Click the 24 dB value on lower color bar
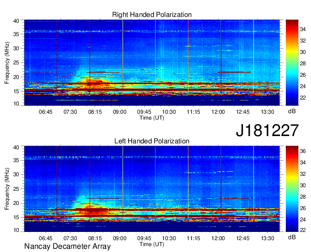 pyautogui.click(x=303, y=220)
